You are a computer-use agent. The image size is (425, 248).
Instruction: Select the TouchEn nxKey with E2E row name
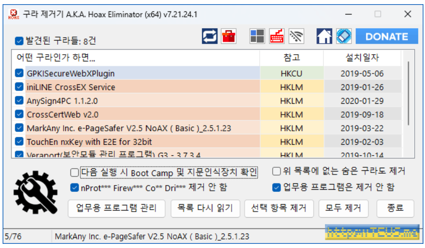pyautogui.click(x=89, y=142)
